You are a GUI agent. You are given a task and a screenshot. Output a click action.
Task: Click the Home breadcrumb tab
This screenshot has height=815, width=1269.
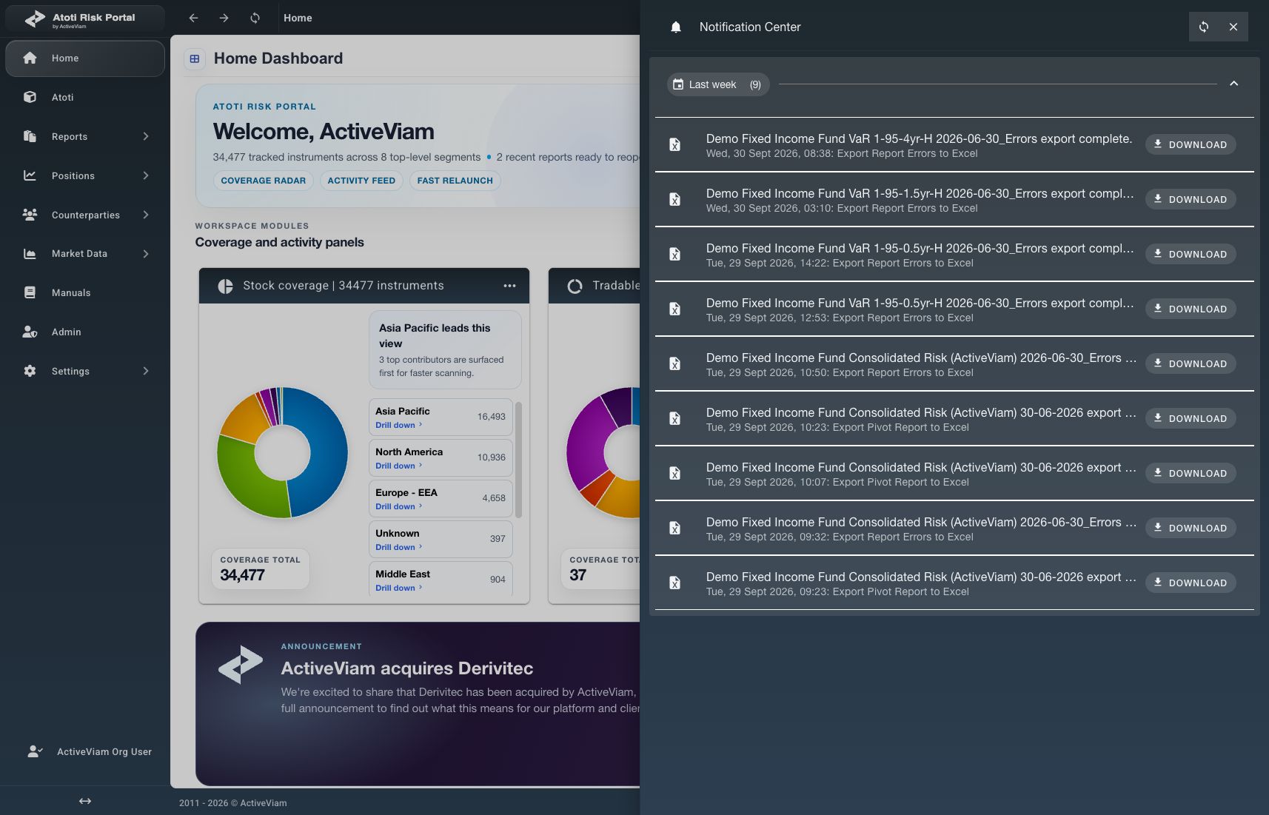coord(298,18)
